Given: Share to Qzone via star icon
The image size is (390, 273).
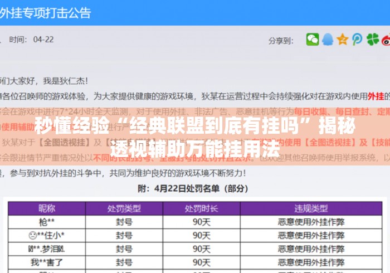Looking at the screenshot, I should pyautogui.click(x=342, y=40).
